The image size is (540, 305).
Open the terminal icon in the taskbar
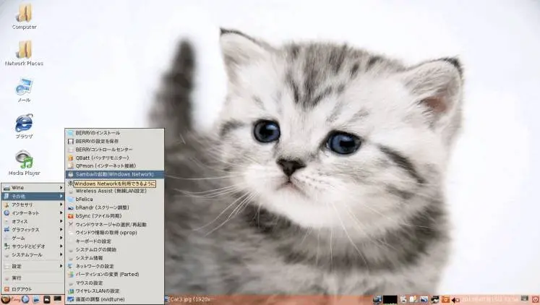pyautogui.click(x=58, y=299)
